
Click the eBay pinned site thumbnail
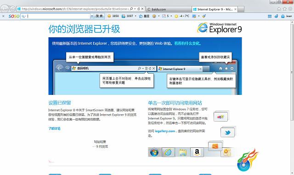220,117
